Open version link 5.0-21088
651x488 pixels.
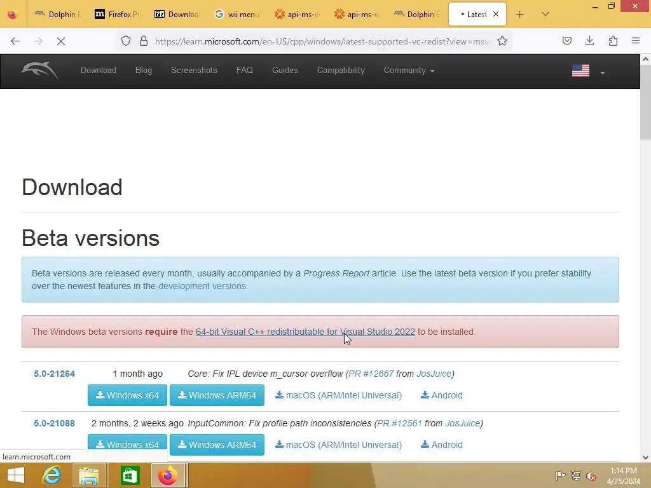(x=55, y=424)
